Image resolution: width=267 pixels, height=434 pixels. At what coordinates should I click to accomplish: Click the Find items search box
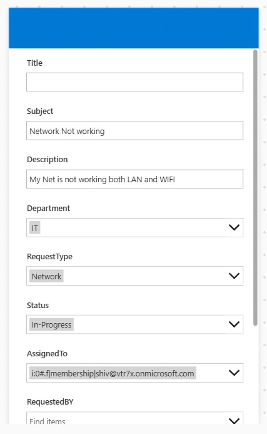[127, 418]
